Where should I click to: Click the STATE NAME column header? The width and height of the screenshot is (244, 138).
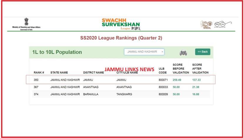pos(59,73)
